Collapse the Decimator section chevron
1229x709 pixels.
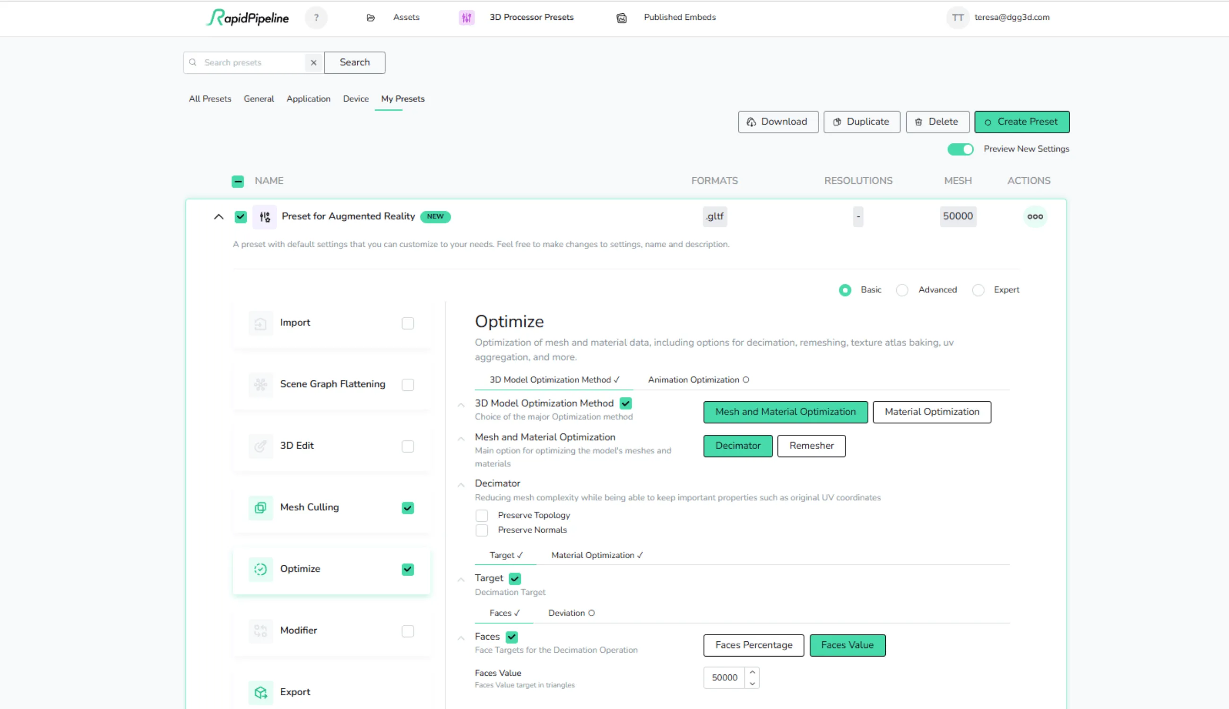pos(460,484)
